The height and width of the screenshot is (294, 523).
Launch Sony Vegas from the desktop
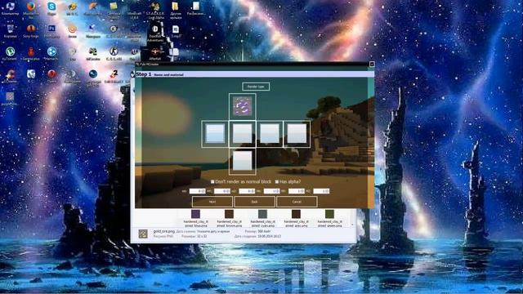pyautogui.click(x=31, y=30)
